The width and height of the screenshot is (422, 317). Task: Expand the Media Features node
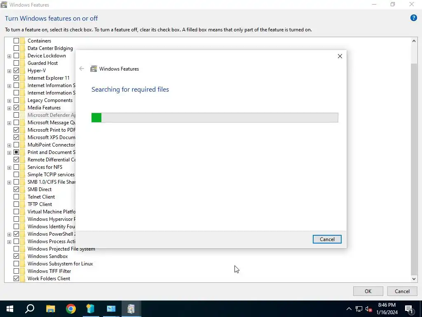[9, 108]
